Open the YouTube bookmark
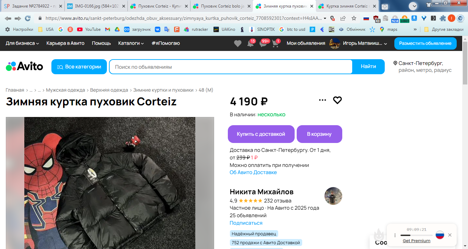The width and height of the screenshot is (468, 249). point(89,29)
